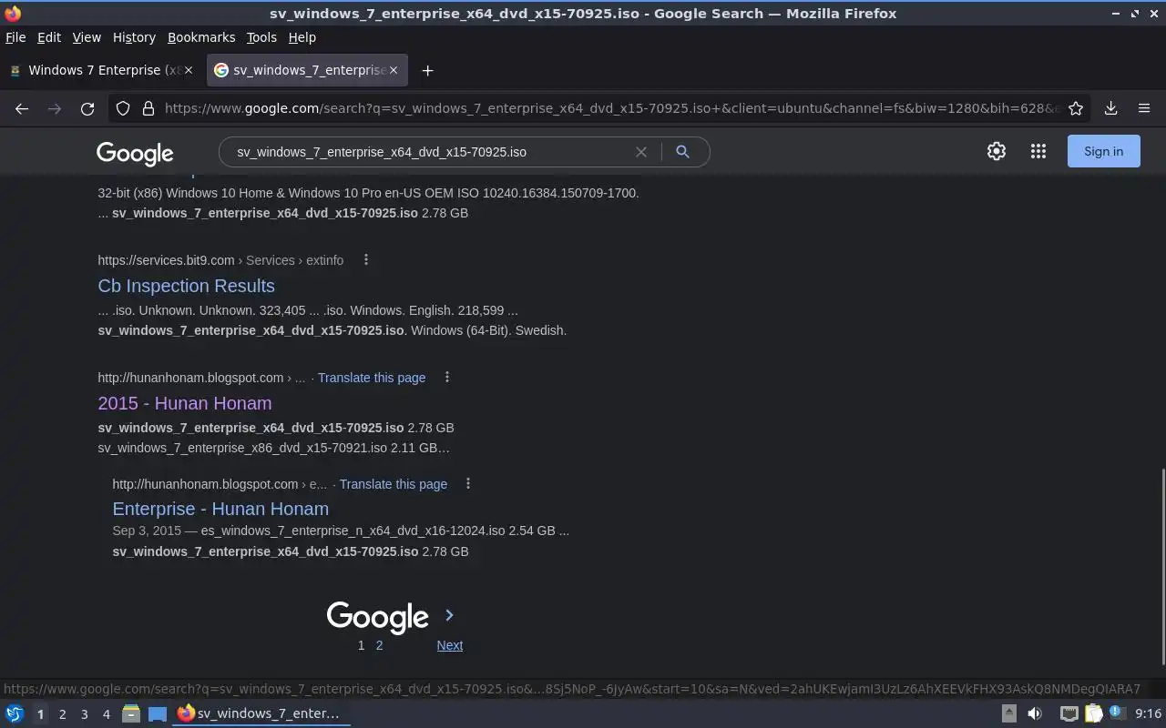Open the Tools menu
The image size is (1166, 728).
[x=261, y=37]
